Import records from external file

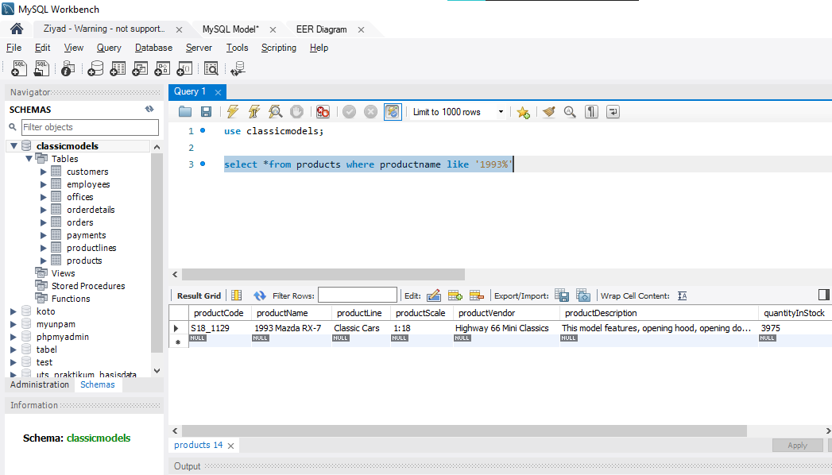(x=583, y=295)
